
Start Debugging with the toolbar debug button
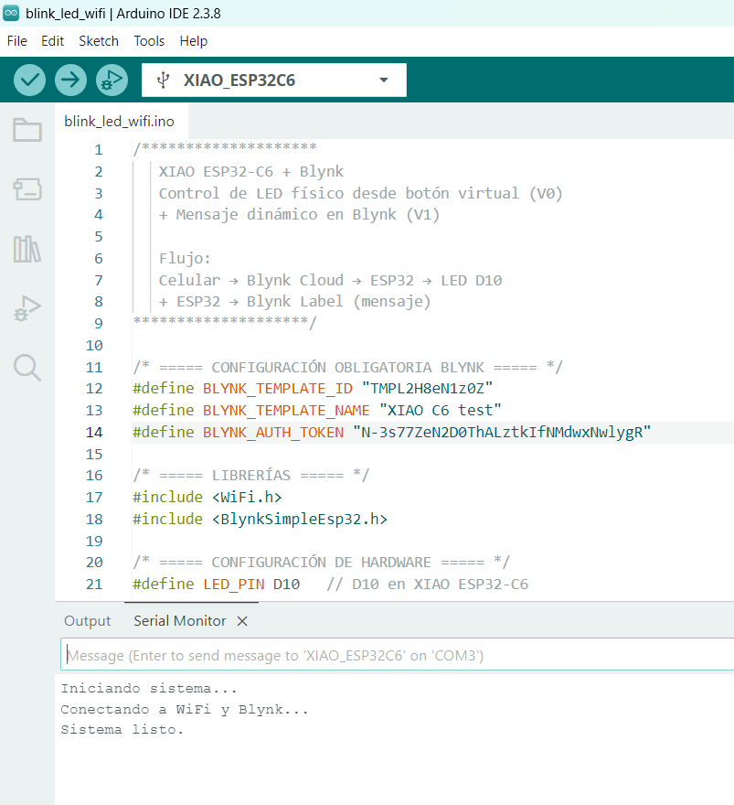[112, 80]
